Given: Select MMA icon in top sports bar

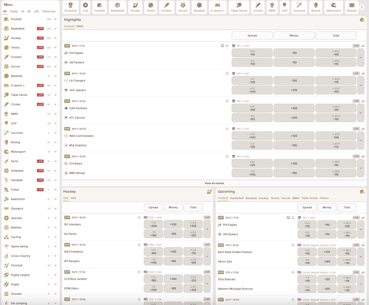Looking at the screenshot, I should tap(272, 7).
